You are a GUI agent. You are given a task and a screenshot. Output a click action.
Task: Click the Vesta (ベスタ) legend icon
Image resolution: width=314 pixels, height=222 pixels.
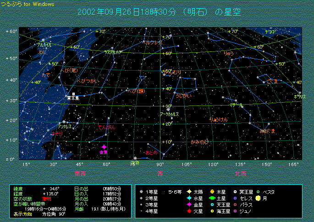click(x=258, y=192)
